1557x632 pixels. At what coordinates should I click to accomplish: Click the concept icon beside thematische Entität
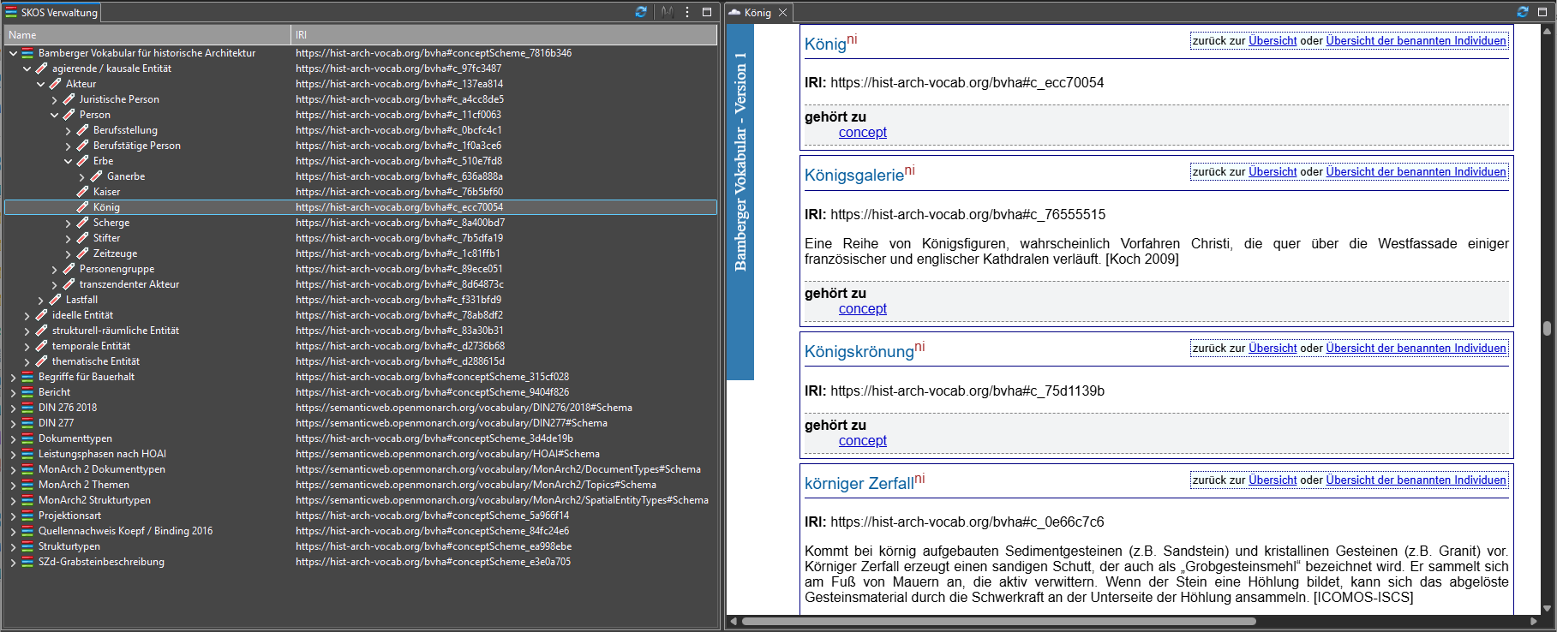point(41,361)
